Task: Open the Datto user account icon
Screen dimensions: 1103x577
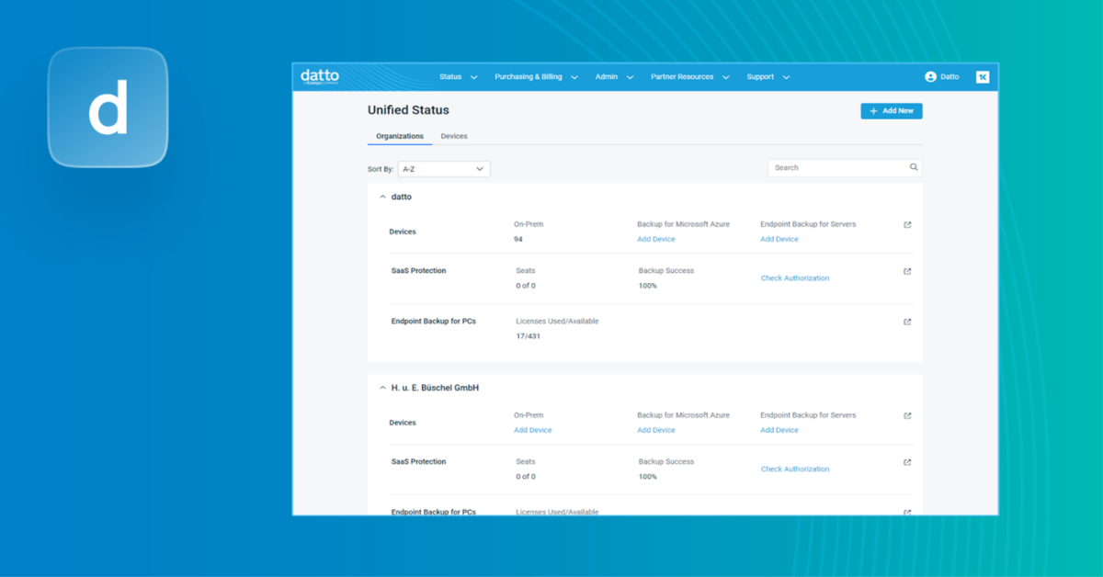Action: pos(930,77)
